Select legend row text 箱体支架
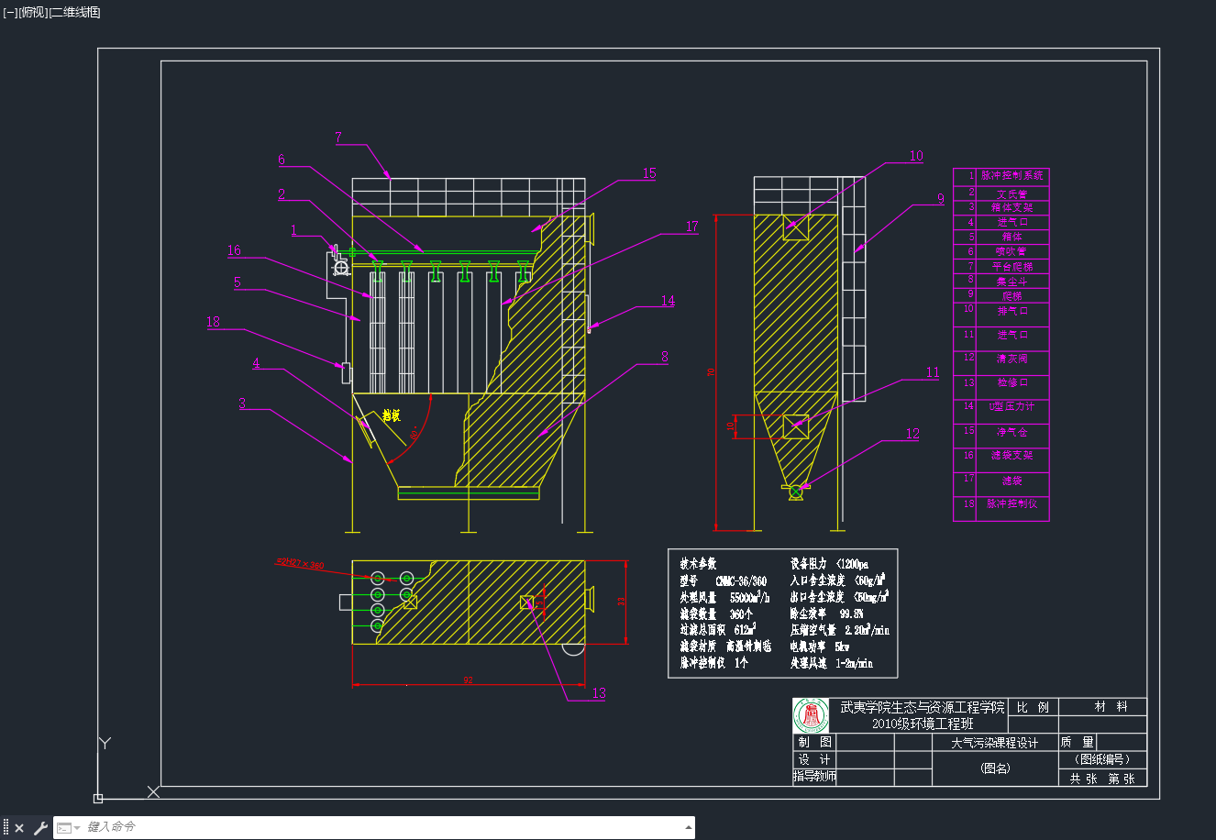The image size is (1216, 840). 1011,208
